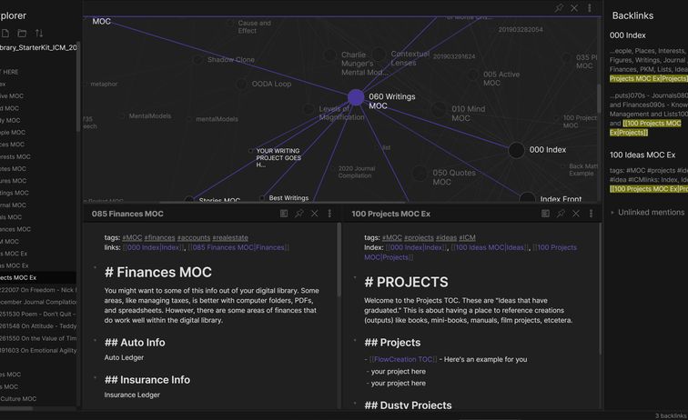This screenshot has width=688, height=420.
Task: Open '100 Projects MOC Ex' in file explorer
Action: coord(20,277)
